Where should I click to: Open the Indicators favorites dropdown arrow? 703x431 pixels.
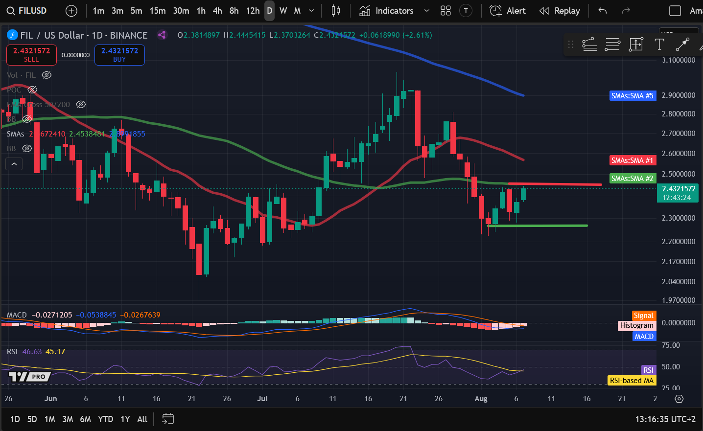426,11
